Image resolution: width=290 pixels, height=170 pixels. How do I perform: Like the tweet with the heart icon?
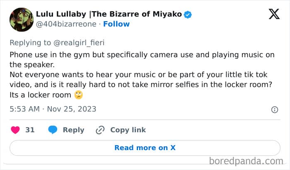coord(15,130)
